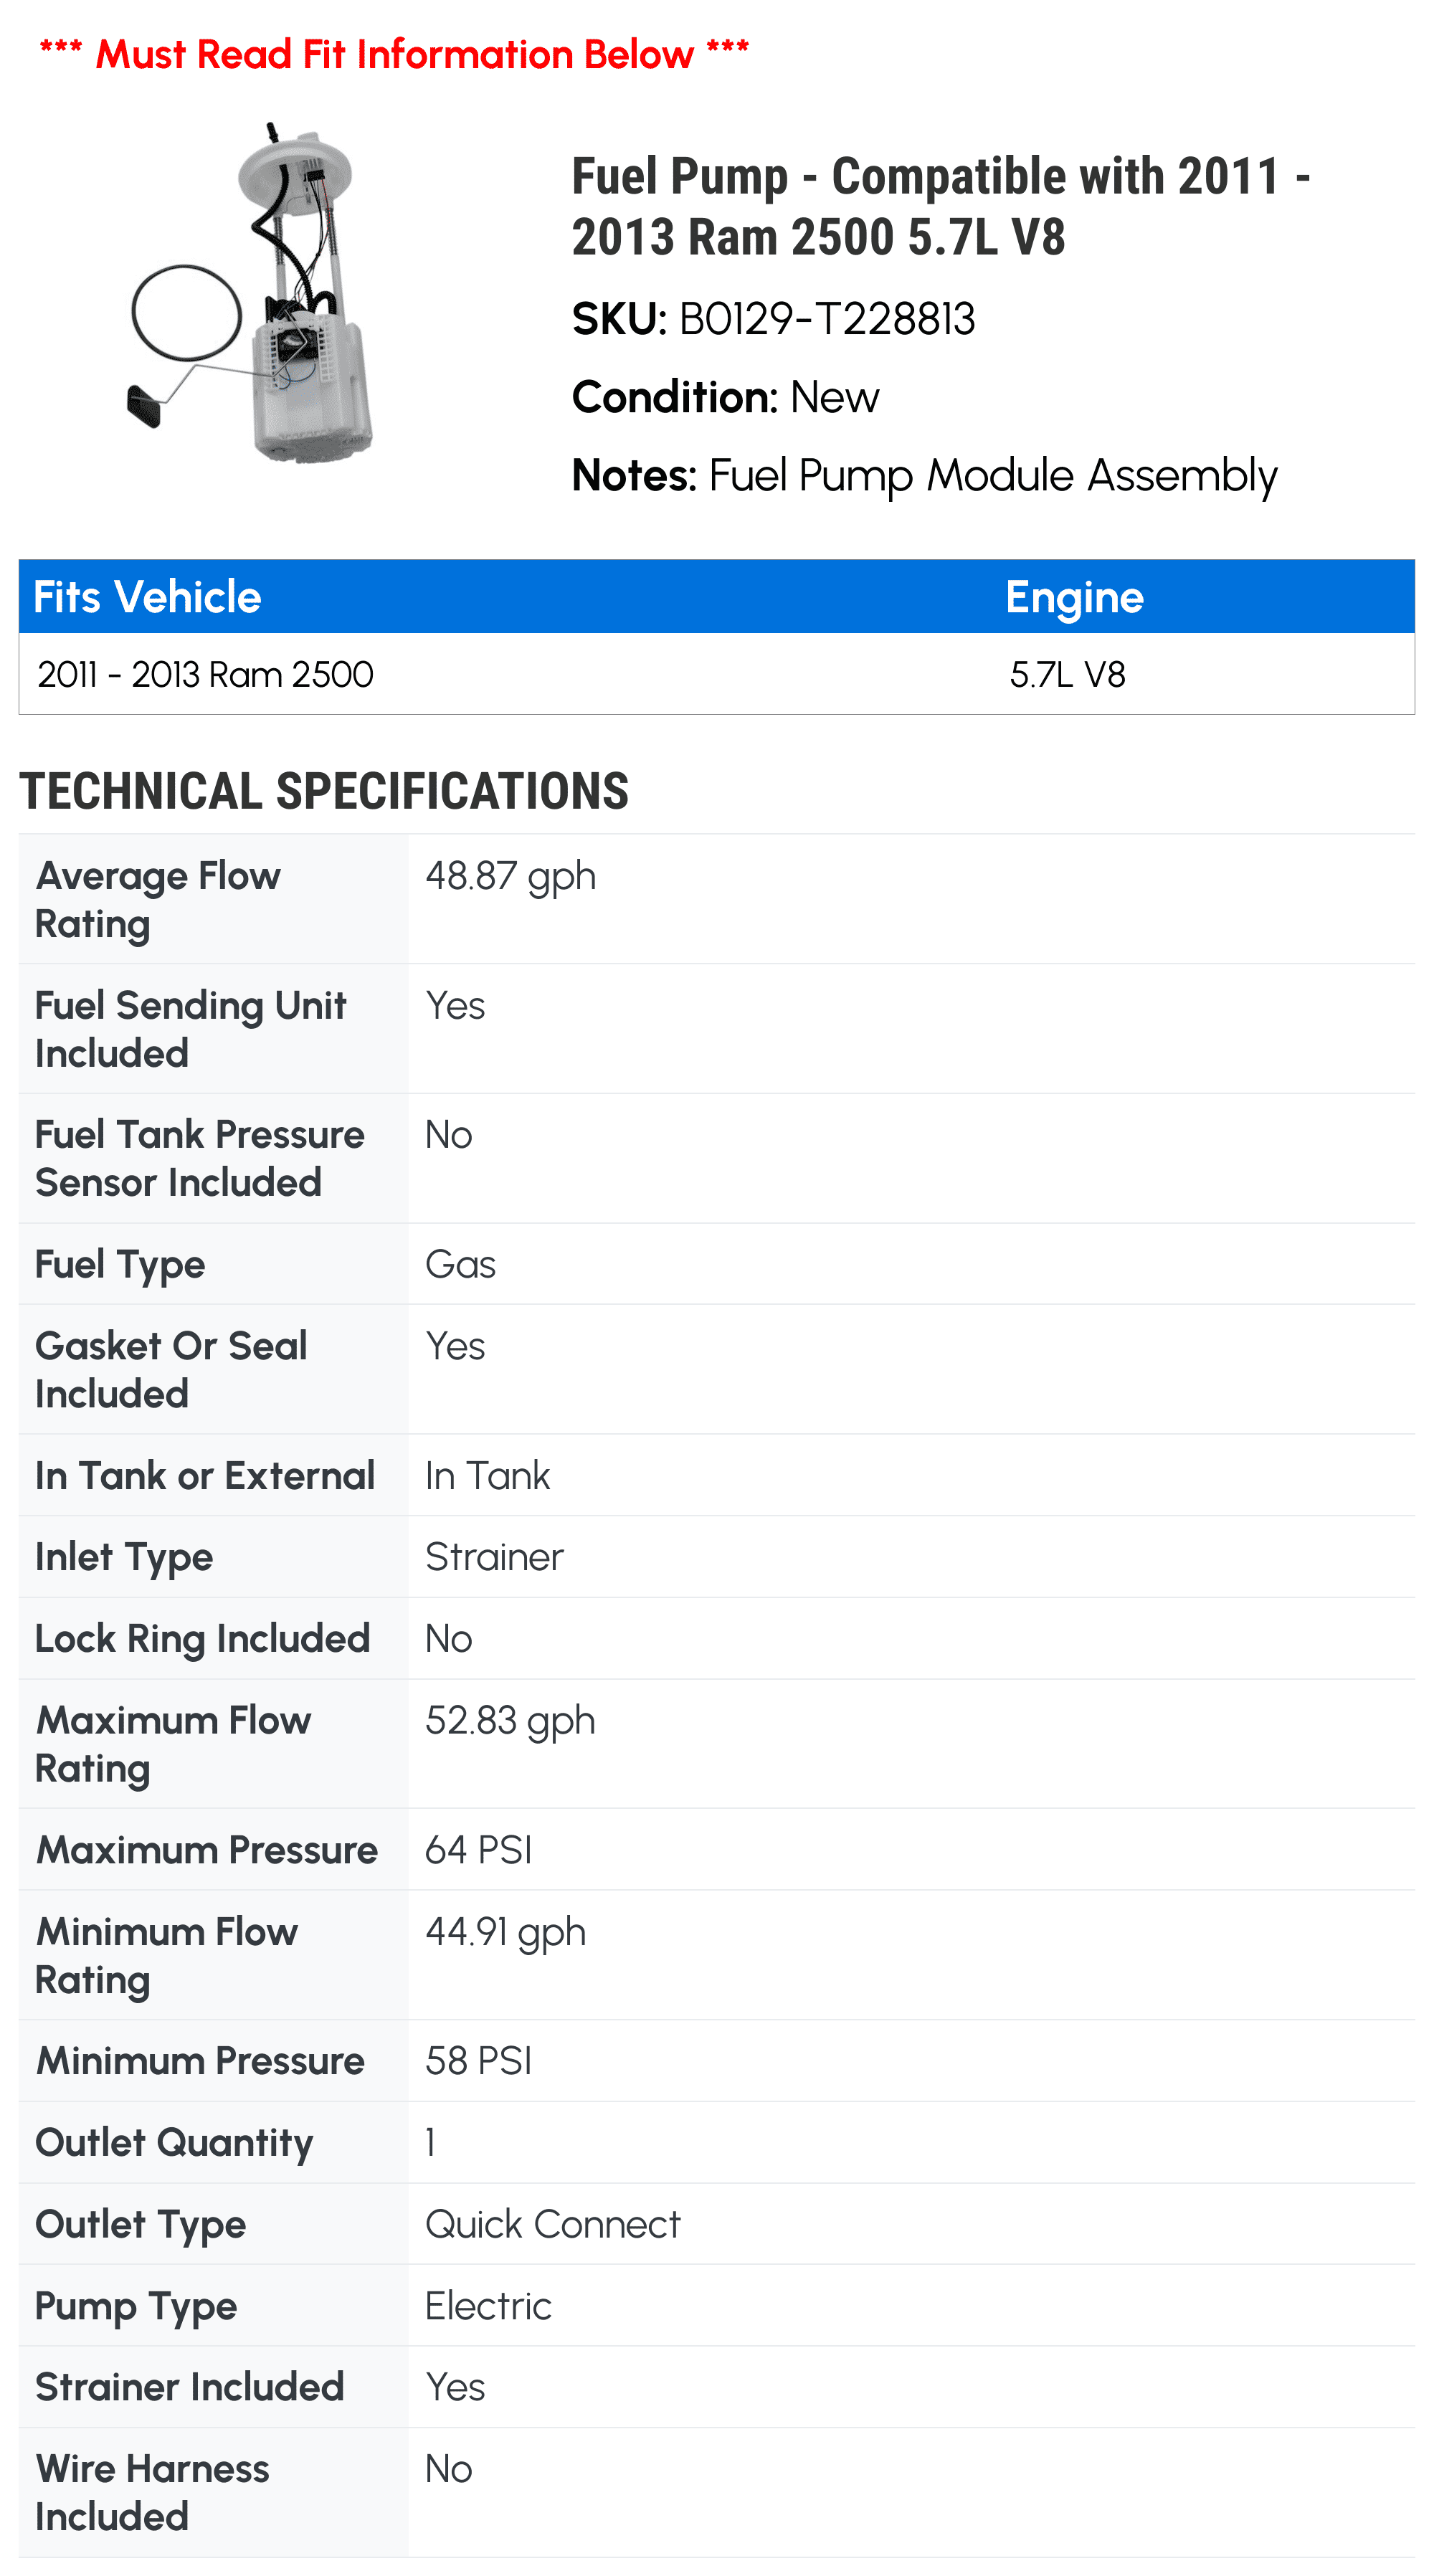Click the Maximum Pressure 64 PSI value
Viewport: 1434px width, 2576px height.
[478, 1851]
